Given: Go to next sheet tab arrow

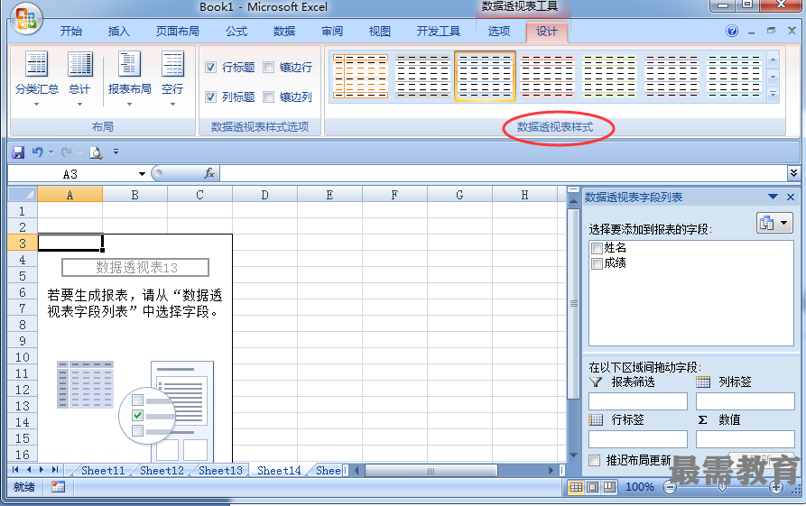Looking at the screenshot, I should 42,470.
